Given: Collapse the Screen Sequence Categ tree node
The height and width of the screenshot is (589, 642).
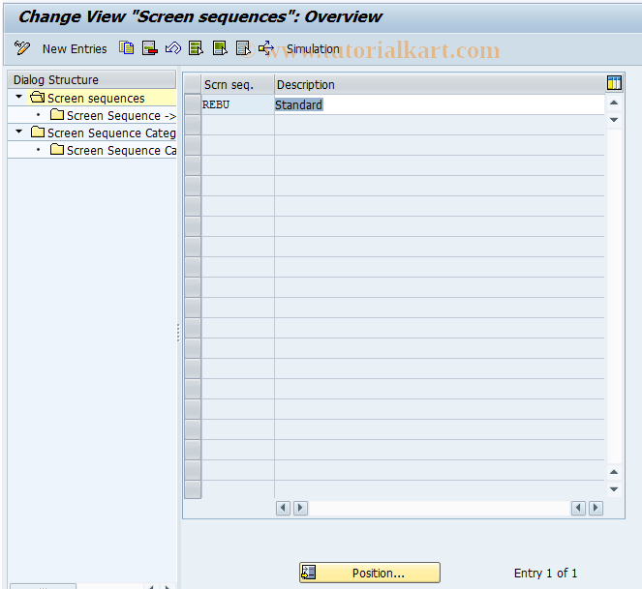Looking at the screenshot, I should [18, 133].
